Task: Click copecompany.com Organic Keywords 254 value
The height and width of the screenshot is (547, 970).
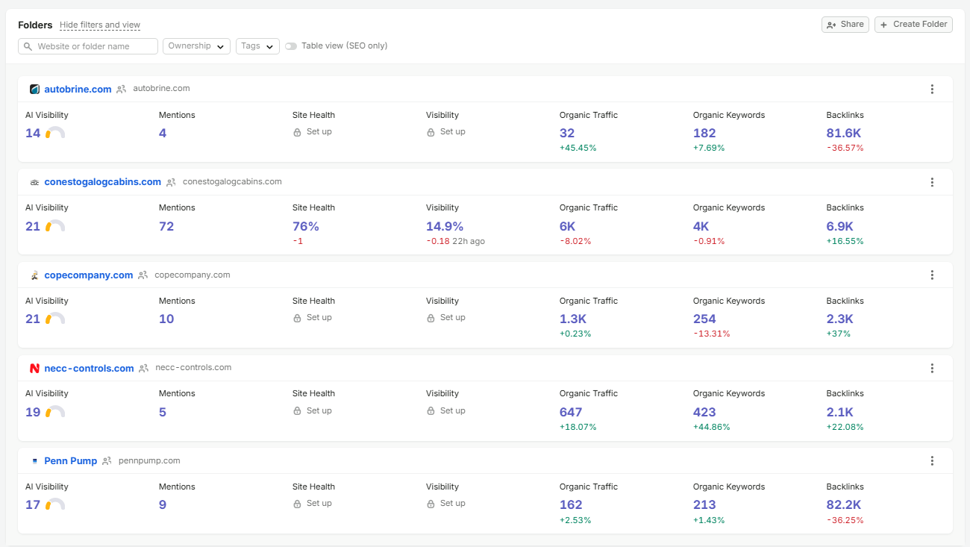Action: 704,319
